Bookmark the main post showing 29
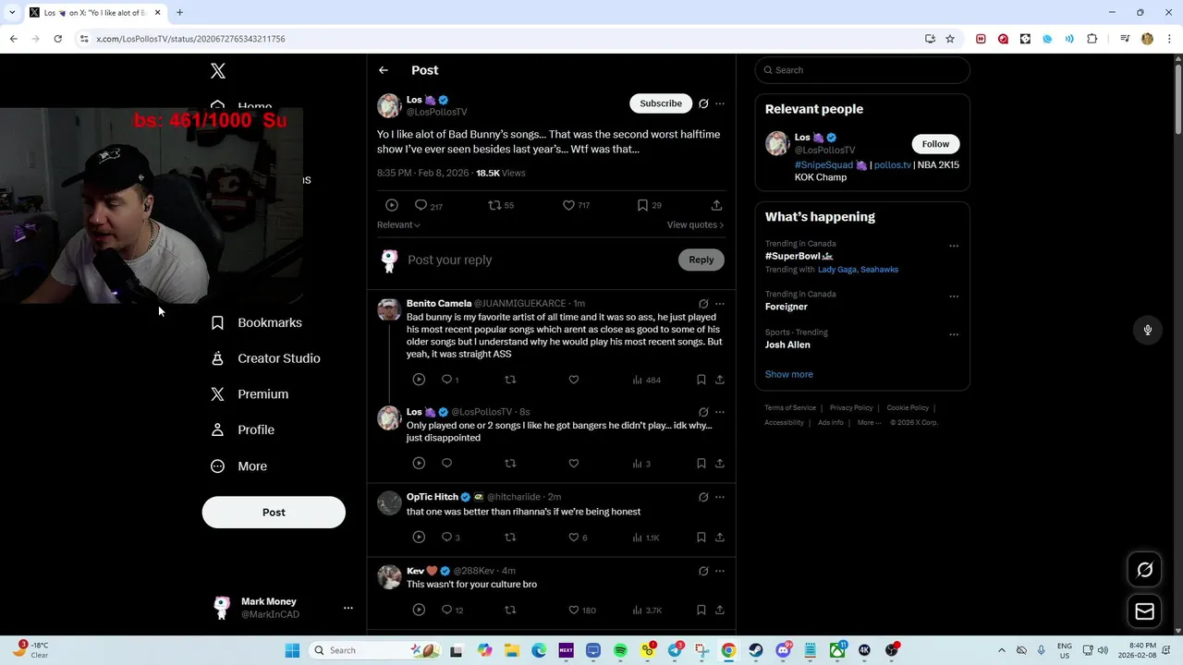 (649, 205)
